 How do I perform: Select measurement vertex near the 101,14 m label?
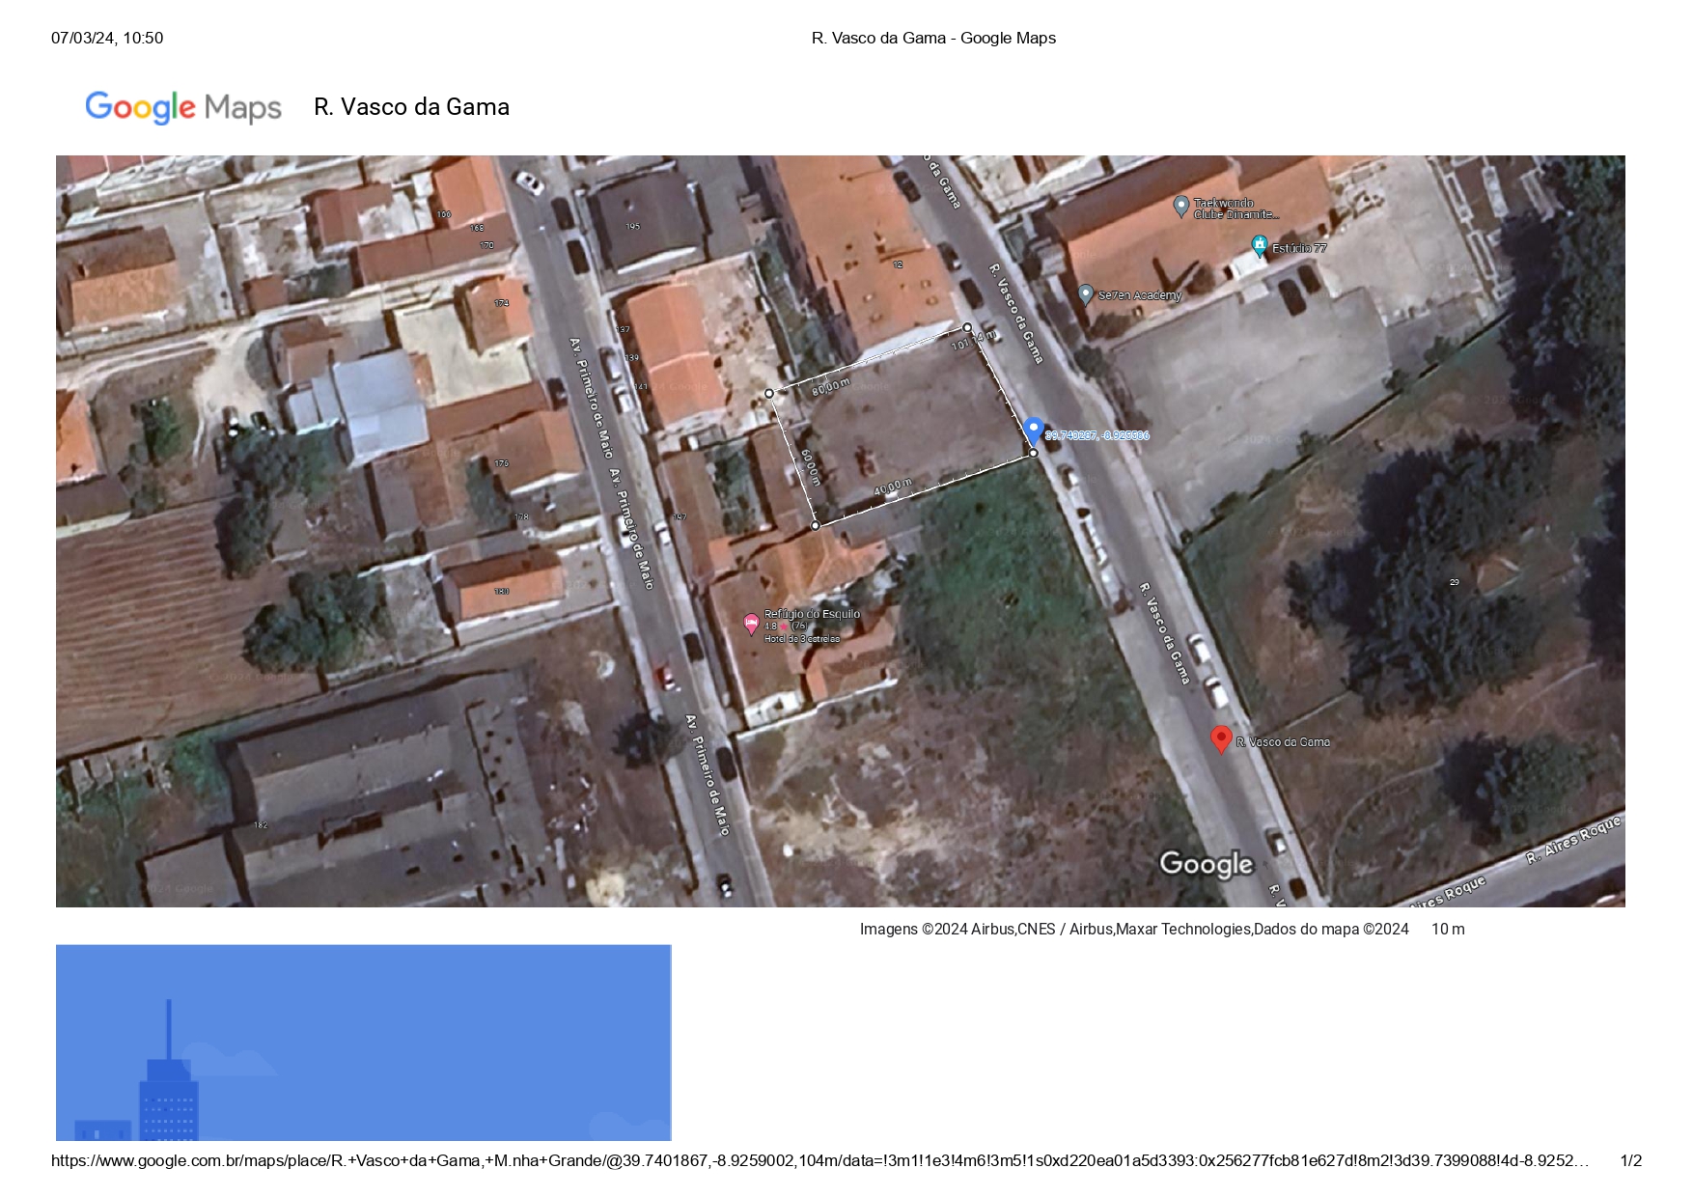[x=967, y=327]
